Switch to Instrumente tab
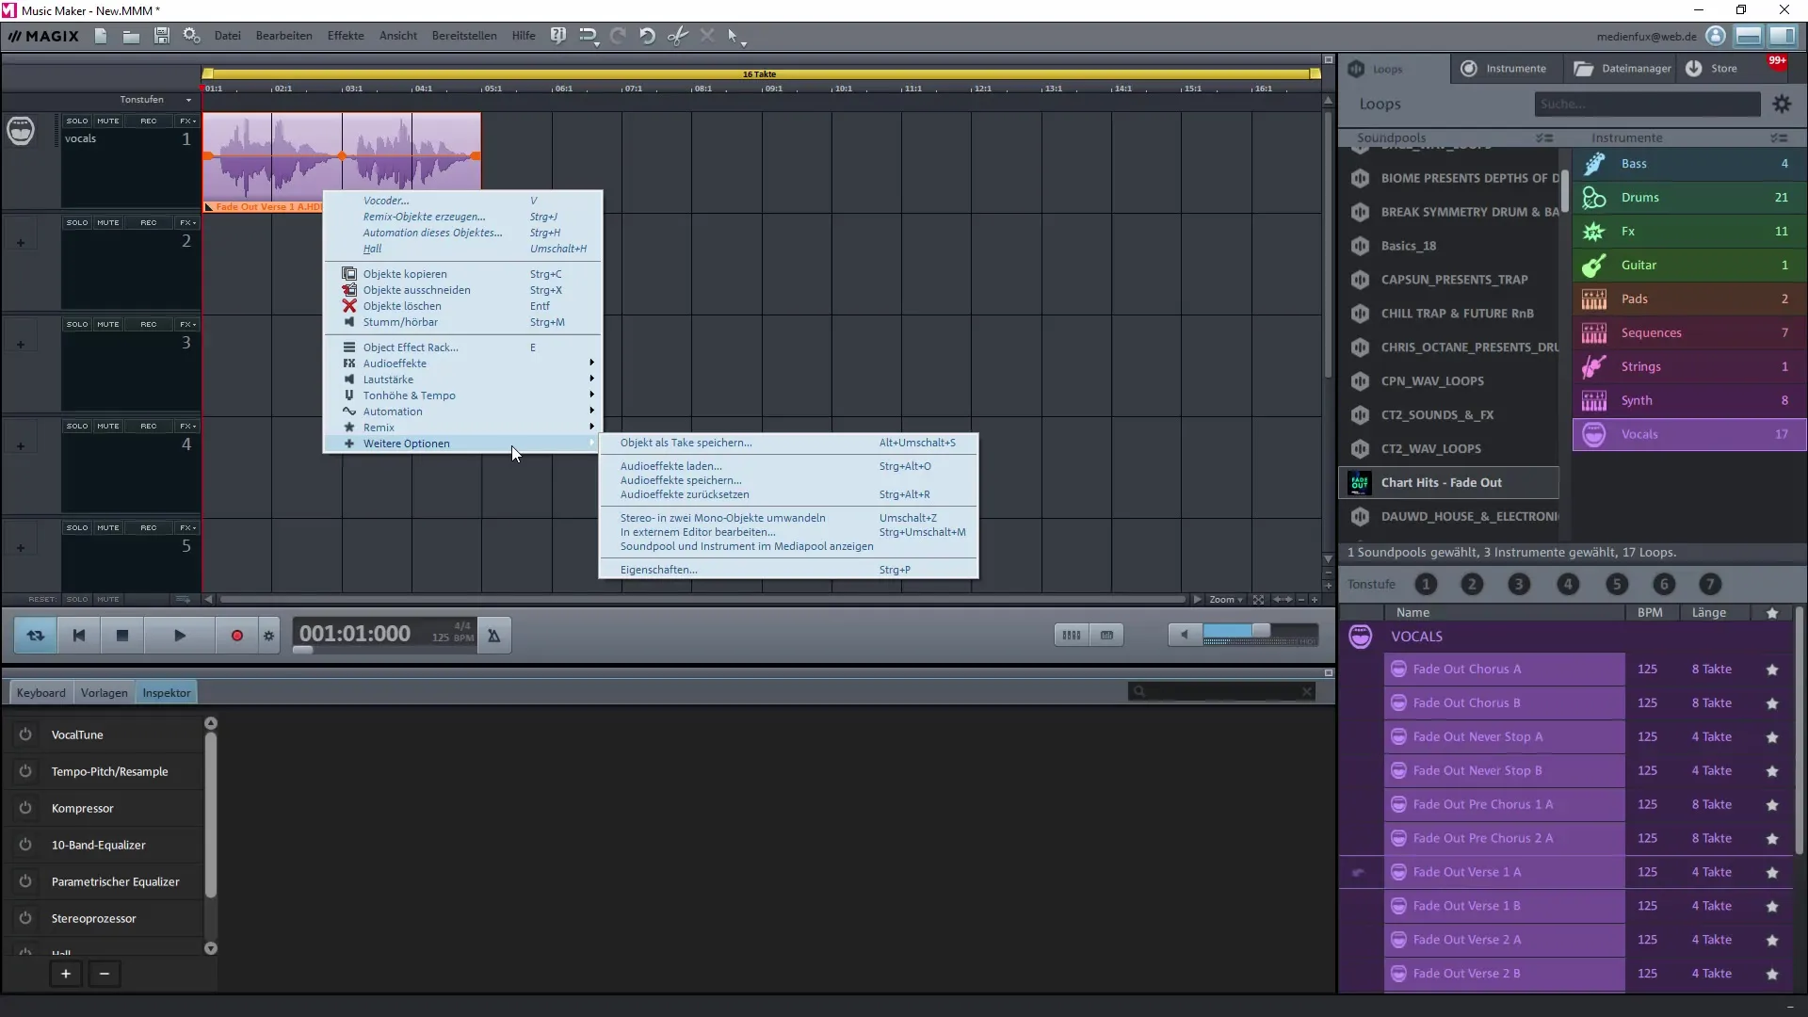Viewport: 1808px width, 1017px height. pyautogui.click(x=1505, y=68)
